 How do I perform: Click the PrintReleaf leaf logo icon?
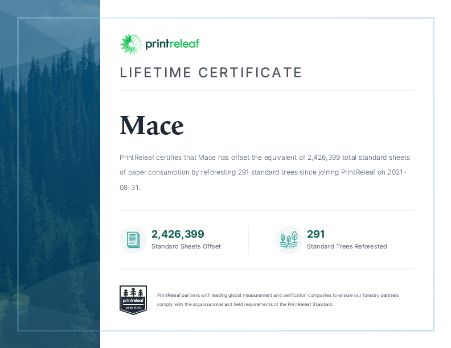pyautogui.click(x=131, y=44)
